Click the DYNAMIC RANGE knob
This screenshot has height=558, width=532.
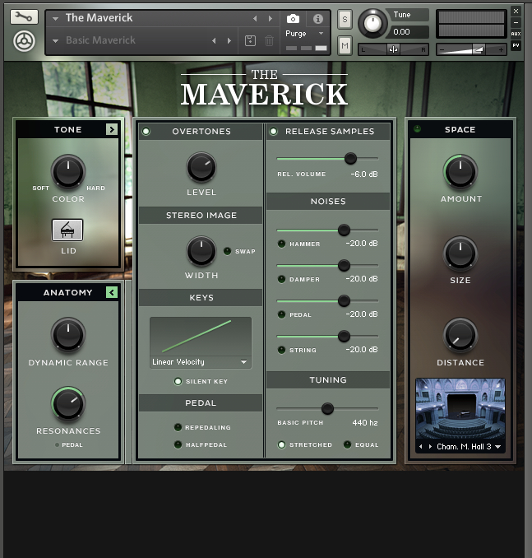coord(68,335)
